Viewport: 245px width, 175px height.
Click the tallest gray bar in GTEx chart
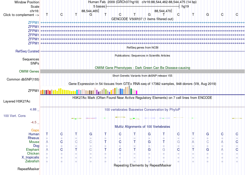129,90
